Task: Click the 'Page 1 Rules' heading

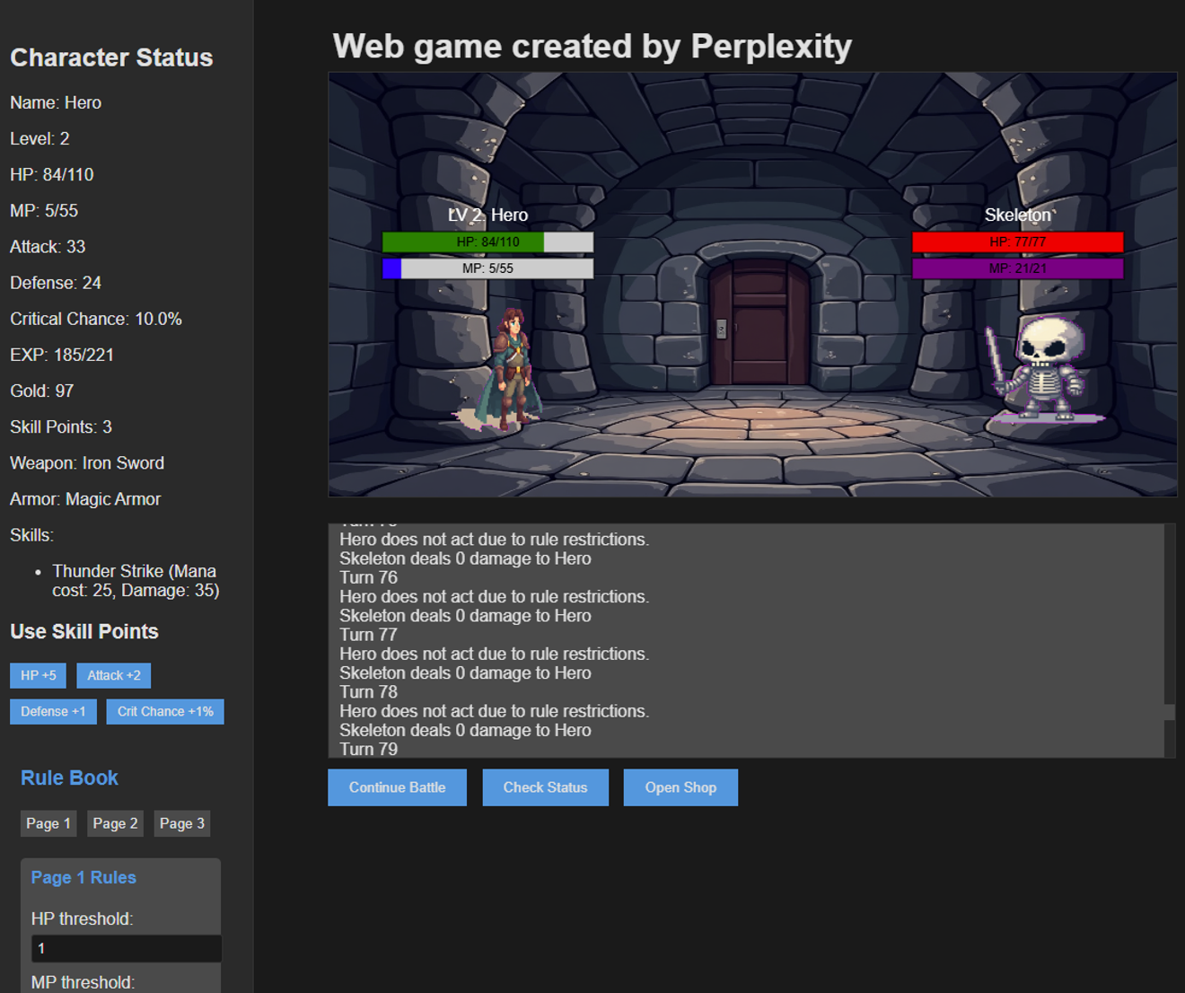Action: 83,877
